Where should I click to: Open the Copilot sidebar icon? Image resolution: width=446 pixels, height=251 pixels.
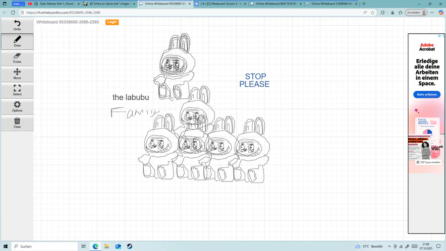pyautogui.click(x=441, y=12)
